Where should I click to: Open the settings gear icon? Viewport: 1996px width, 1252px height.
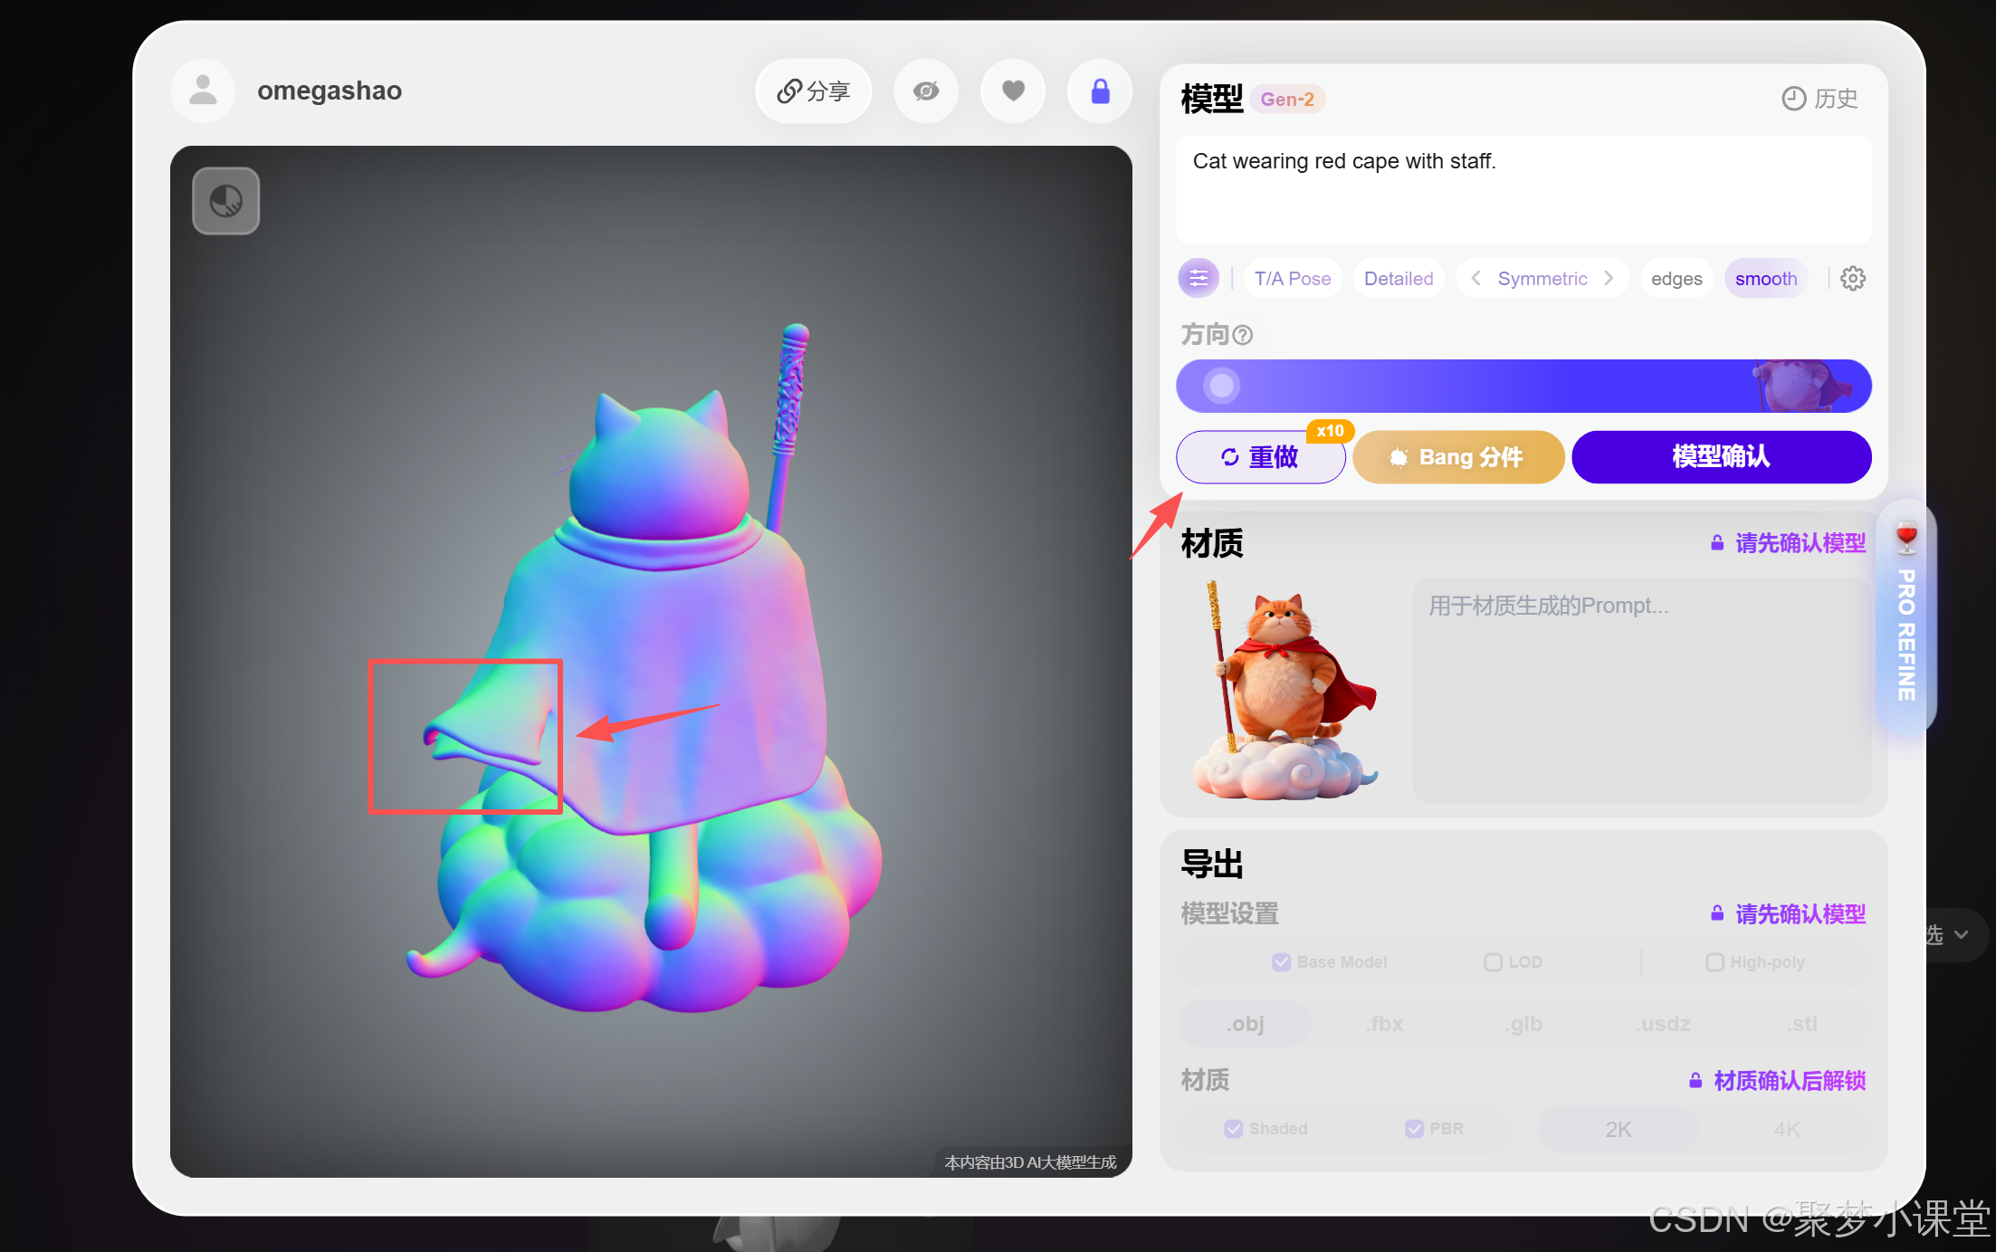pyautogui.click(x=1853, y=278)
